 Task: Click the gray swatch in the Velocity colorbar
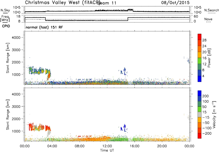click(200, 115)
